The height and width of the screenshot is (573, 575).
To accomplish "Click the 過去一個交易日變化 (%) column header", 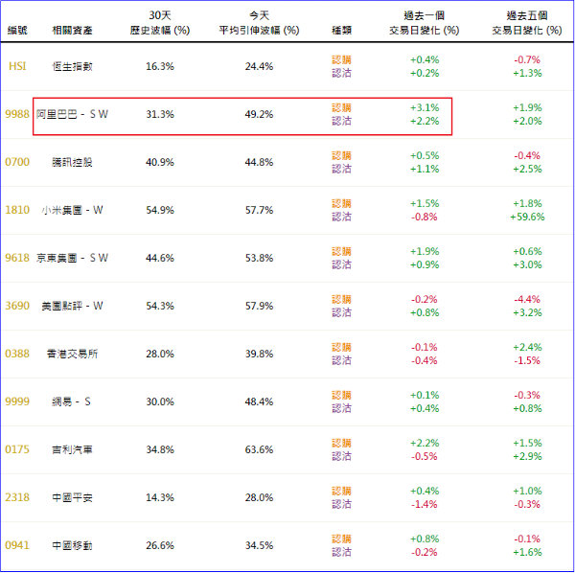I will [425, 23].
